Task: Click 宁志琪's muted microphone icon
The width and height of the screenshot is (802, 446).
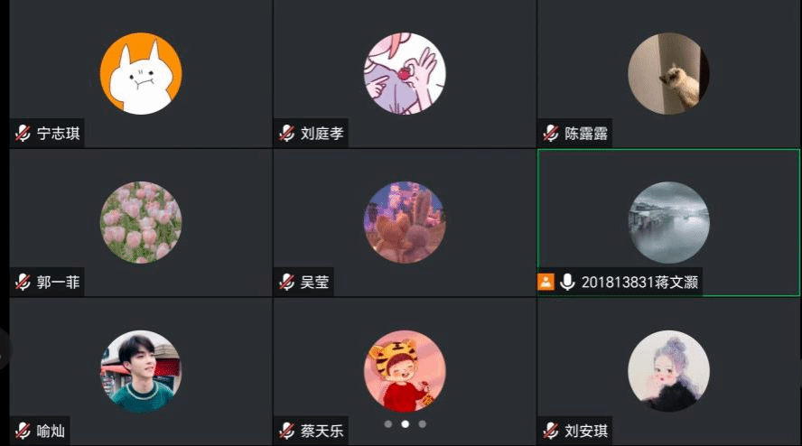Action: 23,134
